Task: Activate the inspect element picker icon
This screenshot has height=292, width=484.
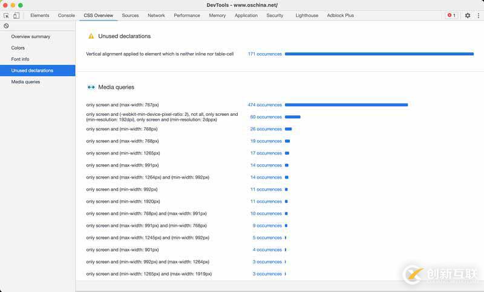Action: [6, 16]
